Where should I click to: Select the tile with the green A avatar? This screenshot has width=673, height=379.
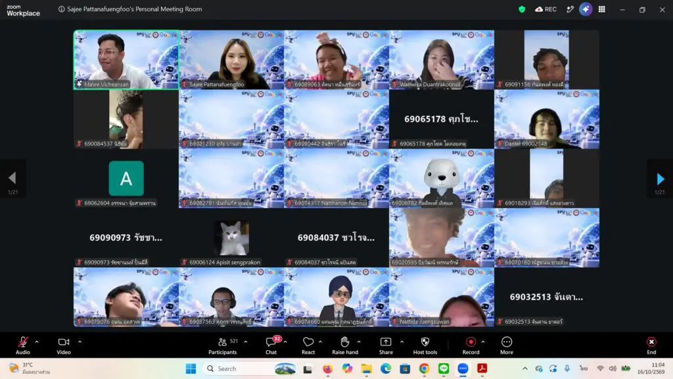click(x=126, y=178)
